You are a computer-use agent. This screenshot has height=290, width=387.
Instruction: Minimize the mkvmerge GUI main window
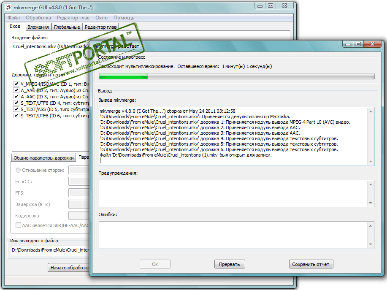tap(260, 6)
